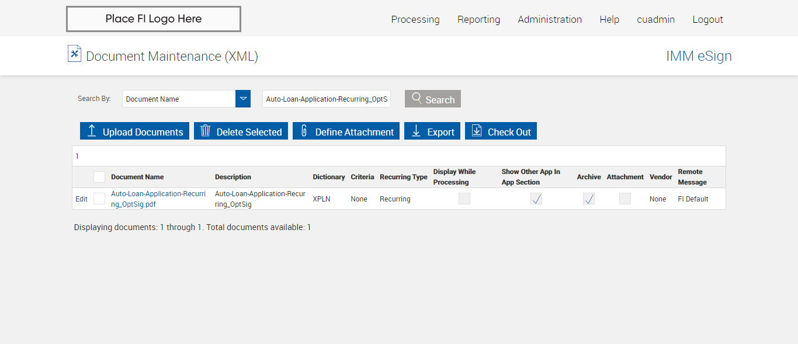
Task: Click the upload arrow icon
Action: click(x=92, y=131)
